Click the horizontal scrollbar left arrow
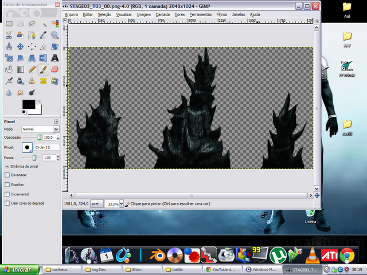The image size is (367, 275). (x=72, y=195)
